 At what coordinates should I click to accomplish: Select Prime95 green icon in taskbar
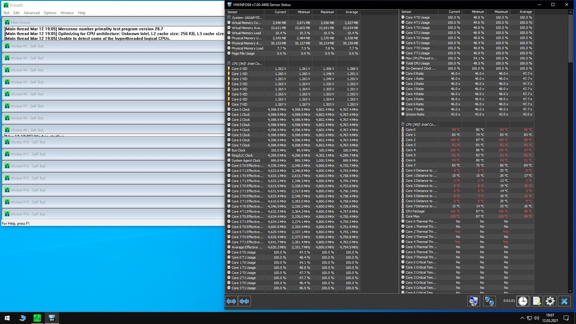pos(37,318)
